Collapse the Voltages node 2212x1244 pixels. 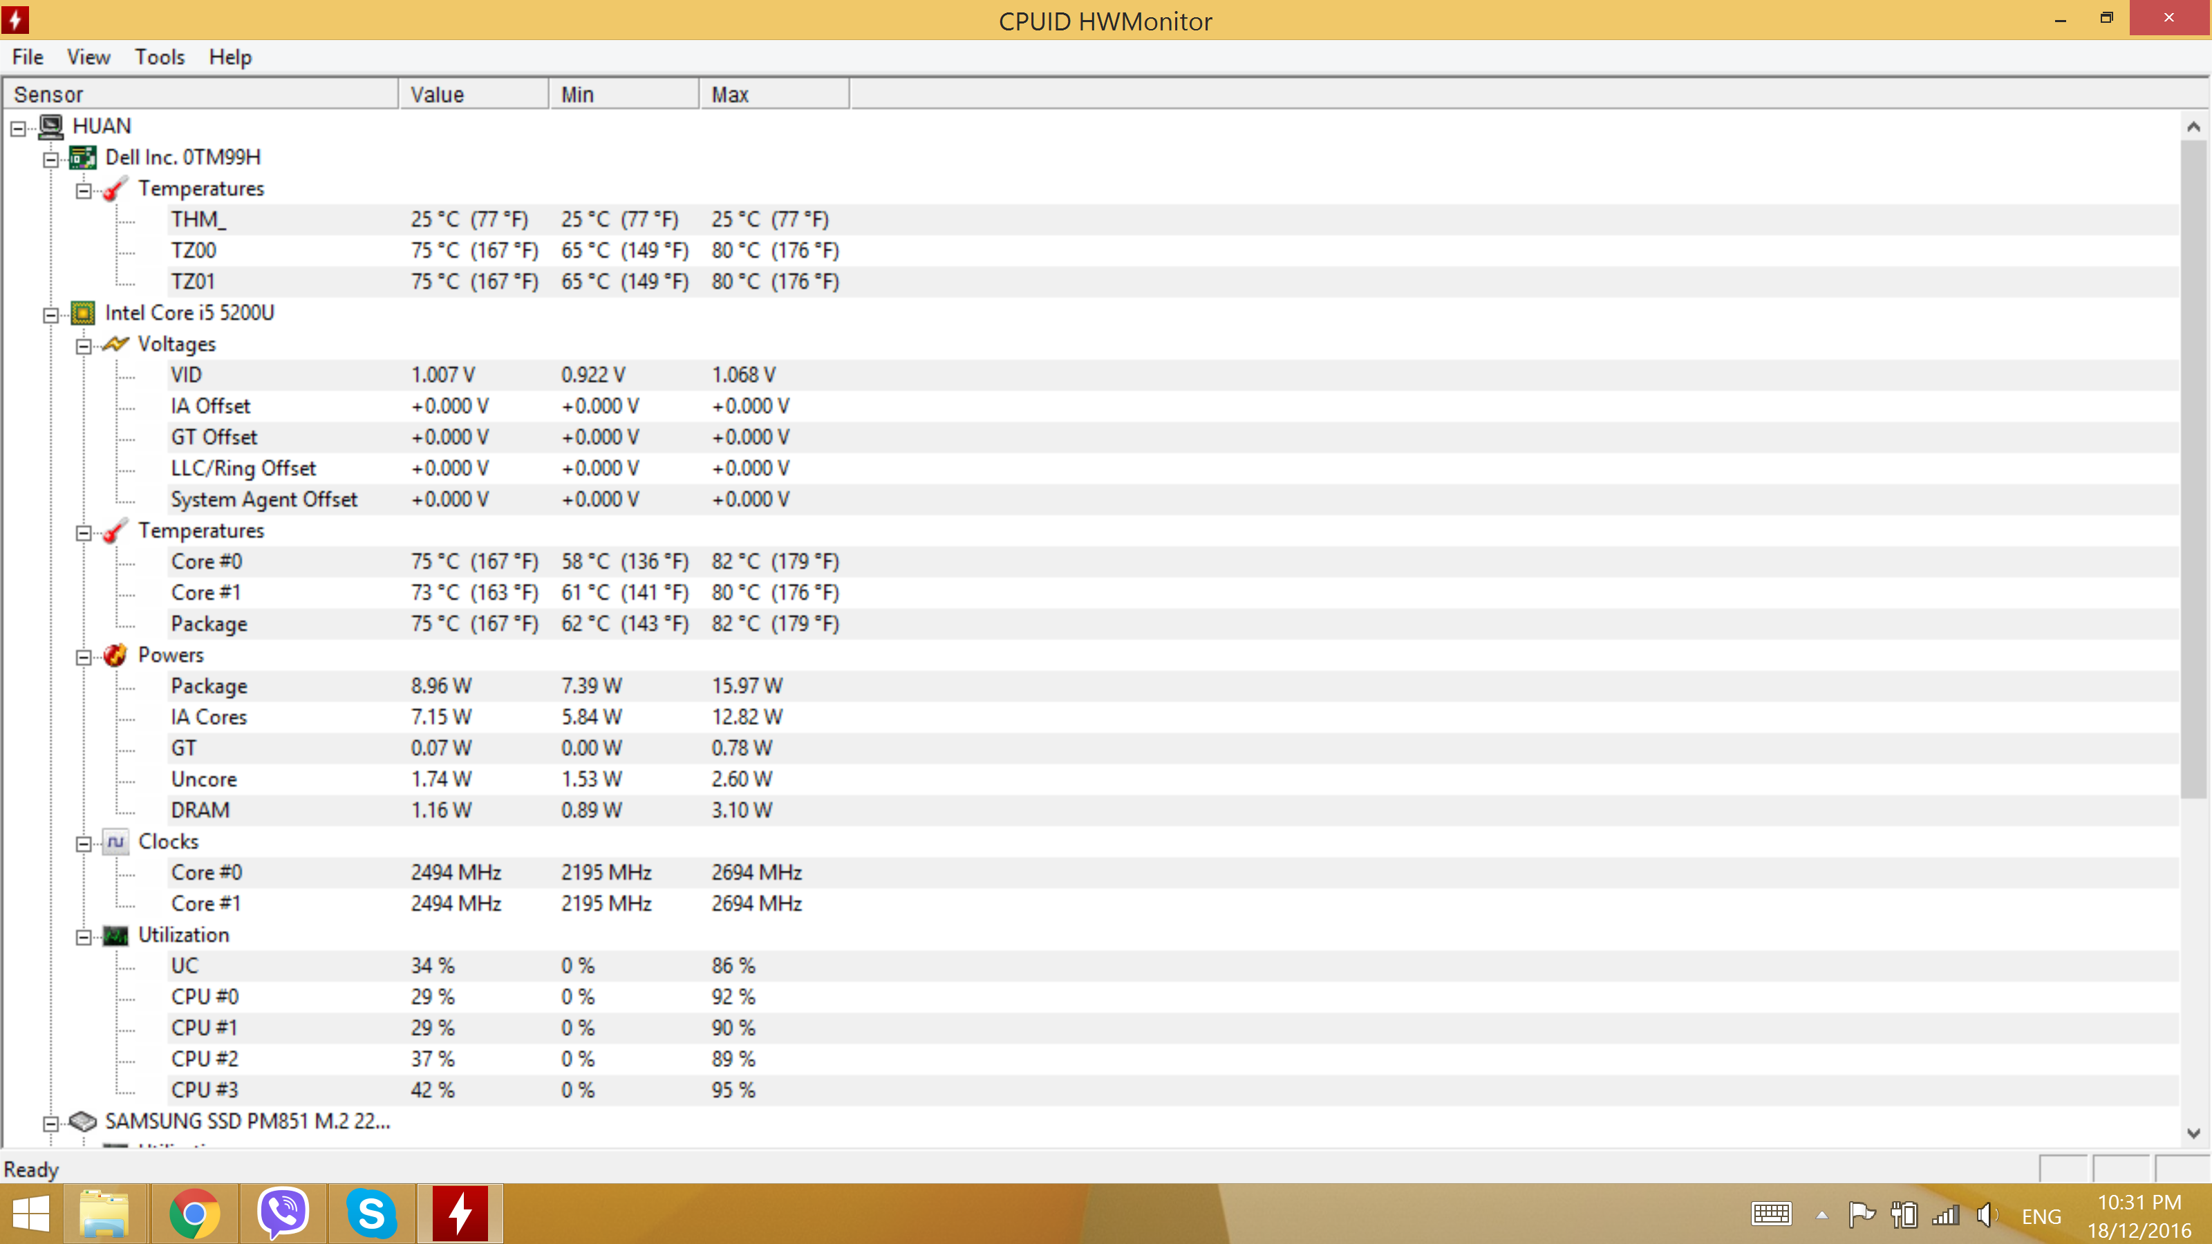(x=83, y=346)
